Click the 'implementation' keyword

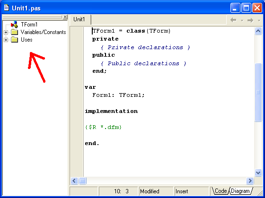click(111, 111)
